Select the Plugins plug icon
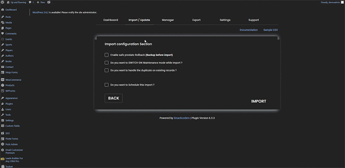 [x=3, y=104]
